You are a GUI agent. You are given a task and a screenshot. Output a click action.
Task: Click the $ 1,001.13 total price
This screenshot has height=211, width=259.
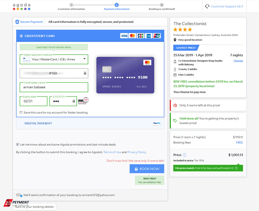click(x=236, y=155)
